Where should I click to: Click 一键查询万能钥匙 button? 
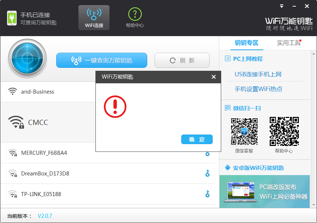(102, 60)
